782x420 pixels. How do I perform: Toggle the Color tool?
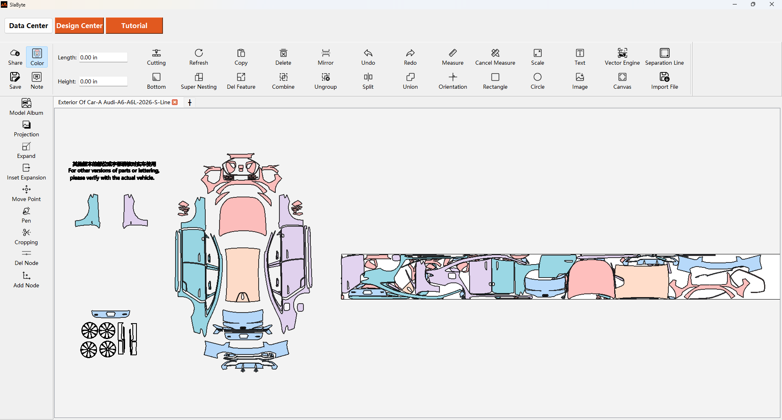coord(37,57)
